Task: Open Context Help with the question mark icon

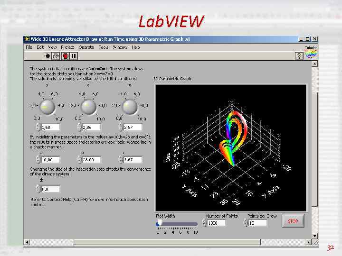Action: (x=299, y=56)
